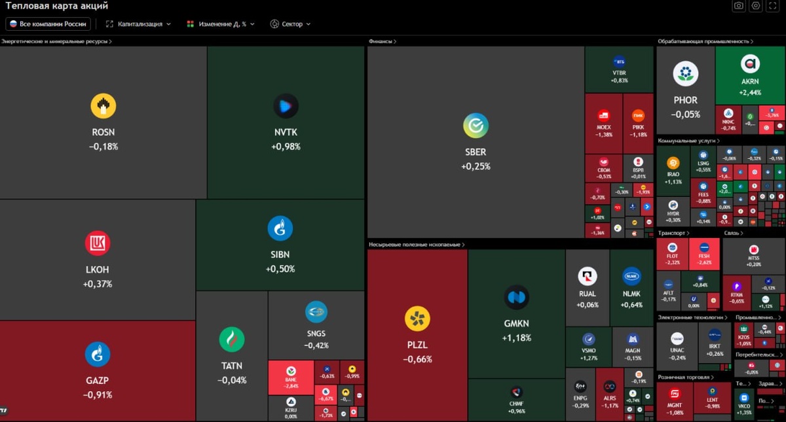
Task: Open heatmap settings gear icon
Action: [x=756, y=6]
